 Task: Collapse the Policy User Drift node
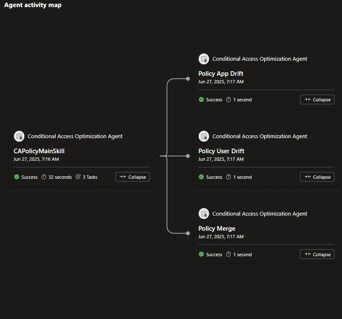click(x=317, y=177)
